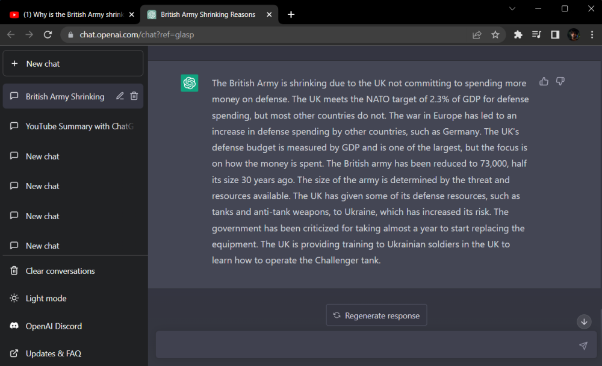This screenshot has width=602, height=366.
Task: Start a New chat from sidebar
Action: [73, 64]
